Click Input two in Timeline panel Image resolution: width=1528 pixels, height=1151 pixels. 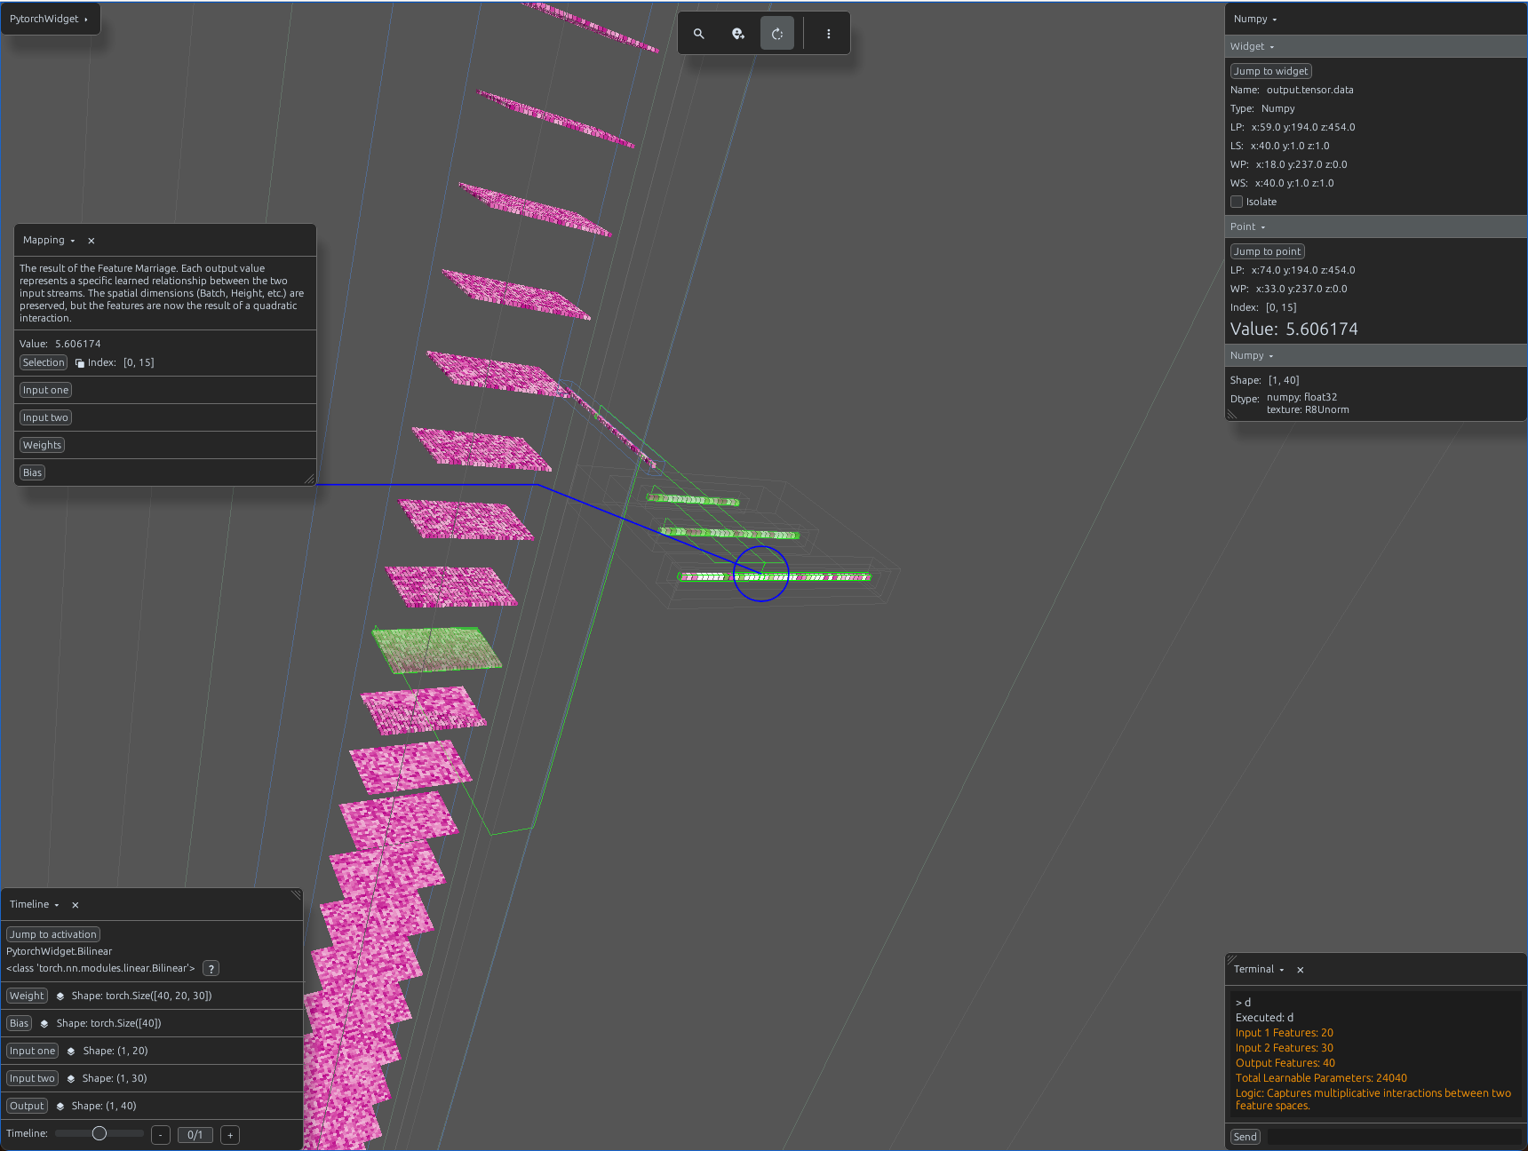pos(32,1078)
